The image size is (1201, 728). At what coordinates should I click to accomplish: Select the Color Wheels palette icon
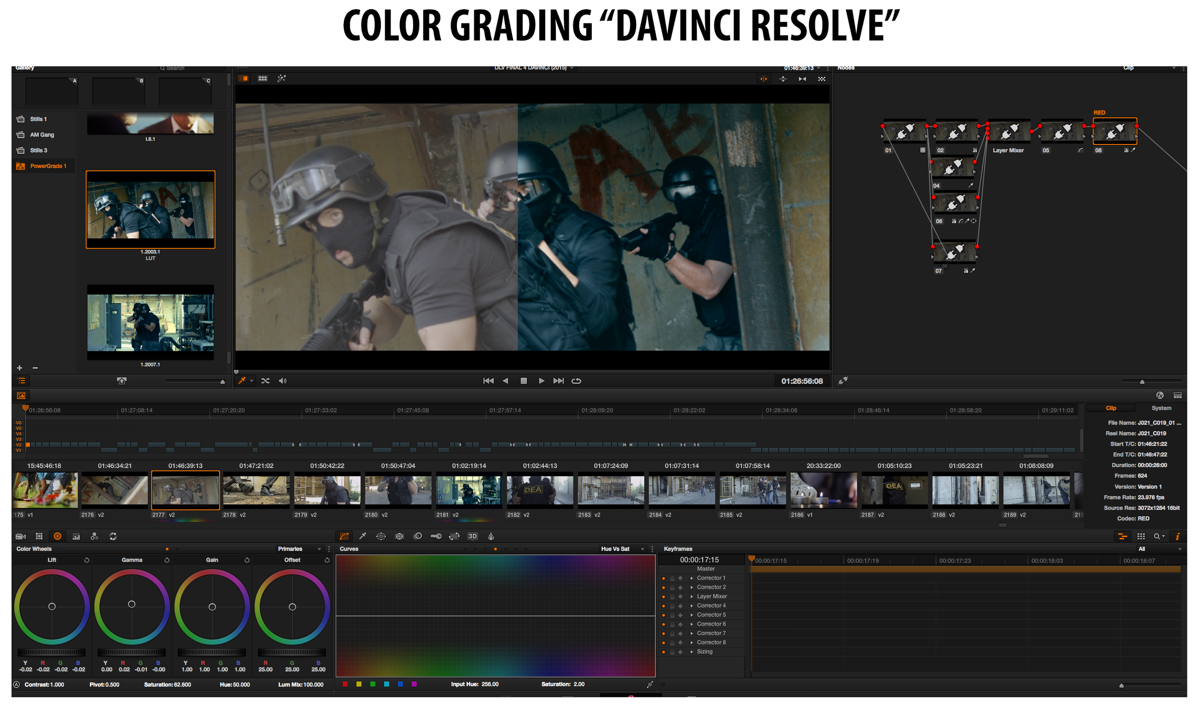(58, 536)
